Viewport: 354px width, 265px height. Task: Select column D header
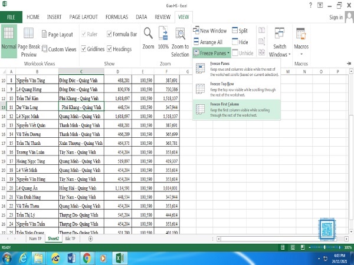pos(118,72)
